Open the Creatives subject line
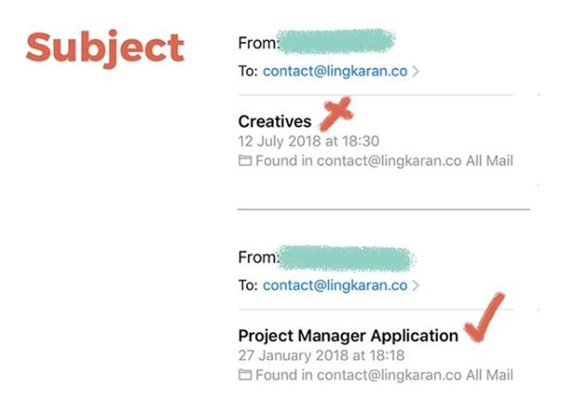561x415 pixels. [x=275, y=122]
